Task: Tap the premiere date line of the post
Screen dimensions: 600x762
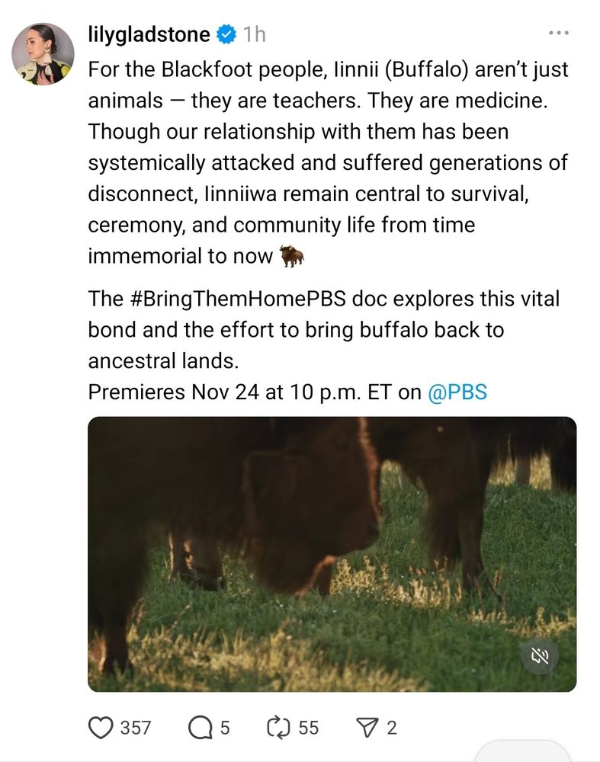Action: (287, 392)
